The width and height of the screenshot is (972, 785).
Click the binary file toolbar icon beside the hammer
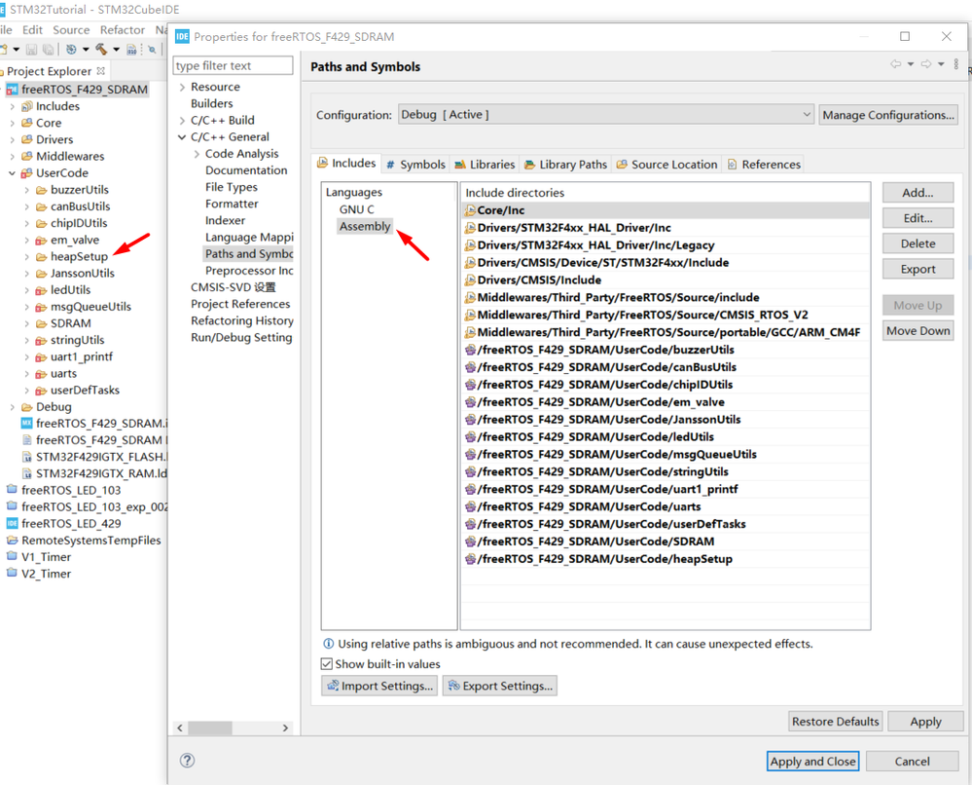point(131,50)
